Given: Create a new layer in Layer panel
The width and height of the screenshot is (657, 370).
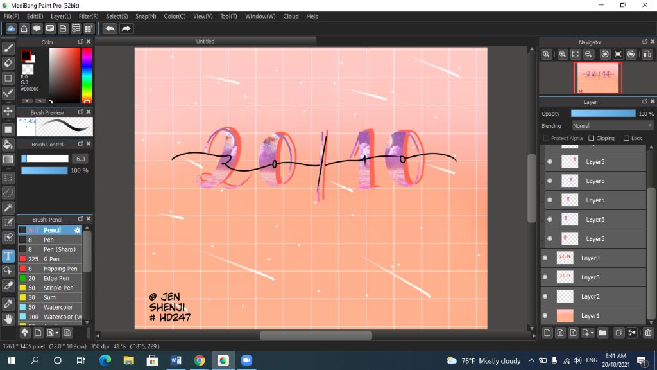Looking at the screenshot, I should 547,333.
